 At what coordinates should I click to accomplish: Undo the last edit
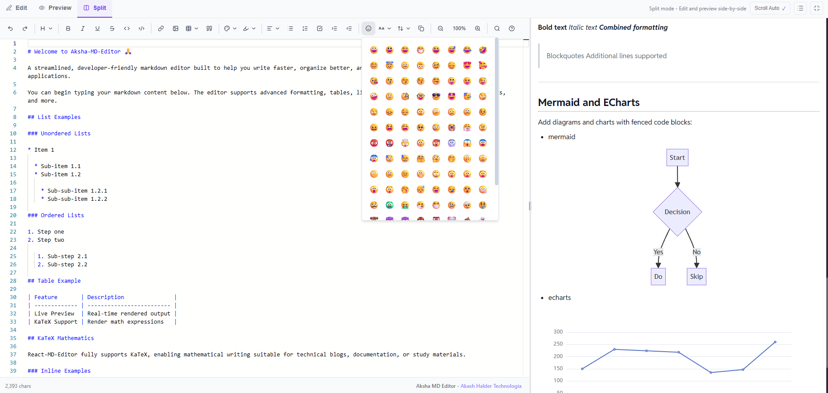tap(10, 28)
